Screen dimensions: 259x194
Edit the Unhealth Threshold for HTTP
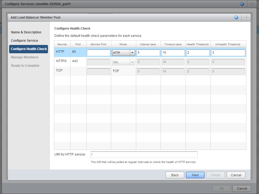(228, 52)
